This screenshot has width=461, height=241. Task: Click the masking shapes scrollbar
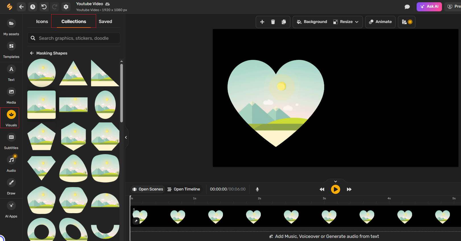coord(121,93)
